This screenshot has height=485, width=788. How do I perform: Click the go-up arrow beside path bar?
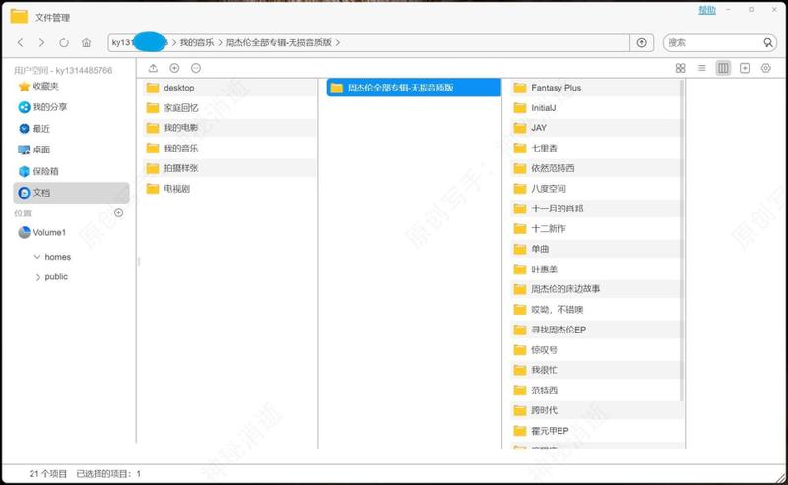tap(642, 42)
